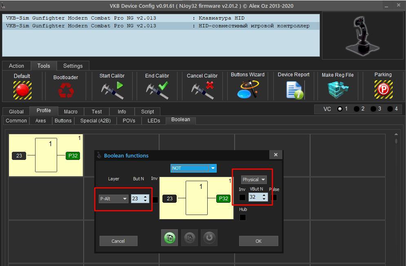Start calibration with Start Calibr icon
406x266 pixels.
[112, 90]
